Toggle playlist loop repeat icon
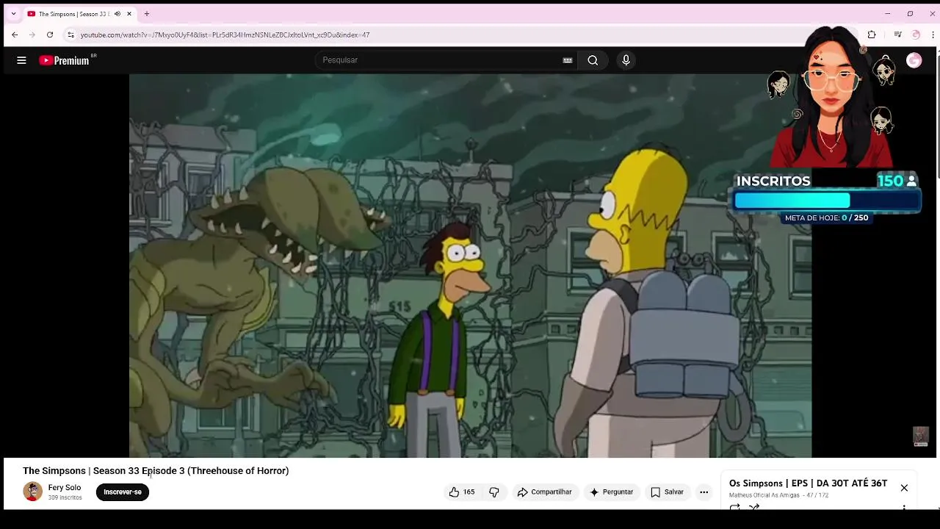Image resolution: width=940 pixels, height=529 pixels. click(734, 507)
